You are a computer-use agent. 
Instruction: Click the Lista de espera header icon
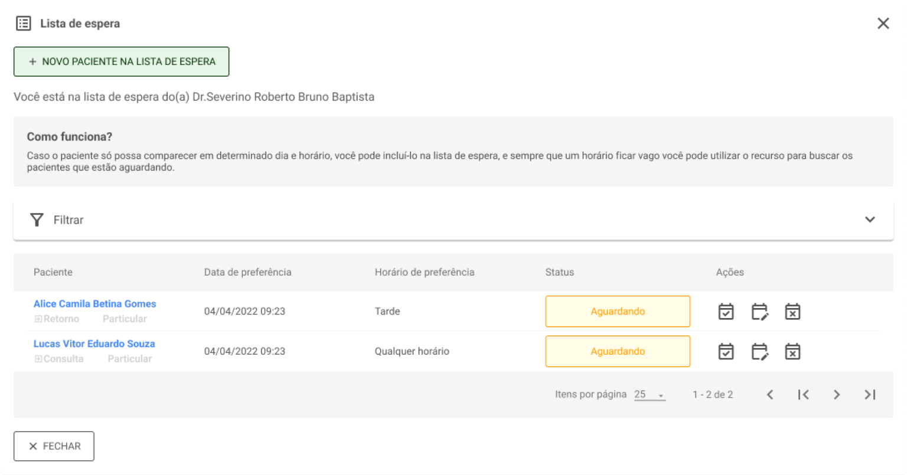[x=24, y=23]
